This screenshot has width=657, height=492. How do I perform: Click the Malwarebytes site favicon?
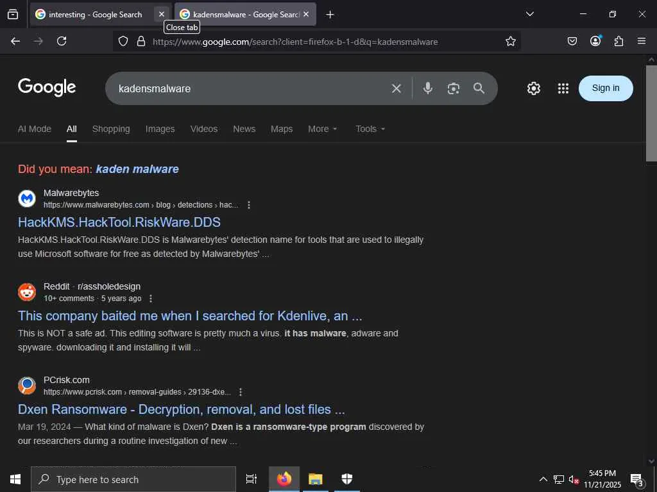tap(27, 199)
